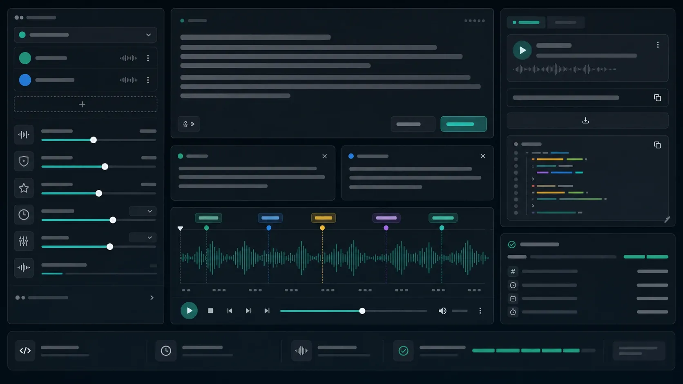Screen dimensions: 683x384
Task: Click the first green timeline marker label
Action: coord(208,218)
